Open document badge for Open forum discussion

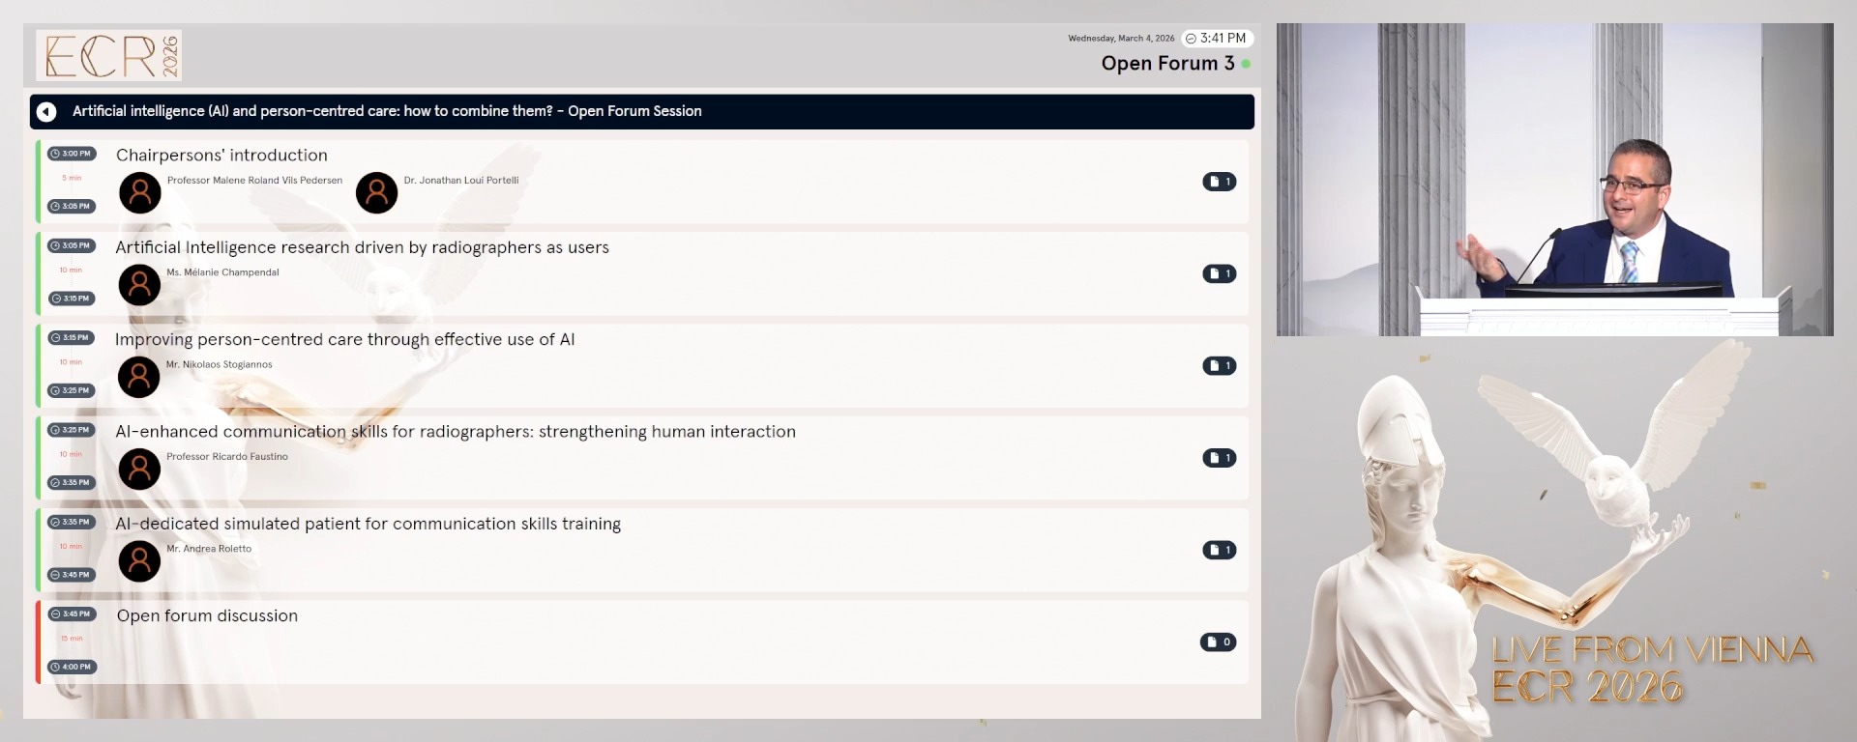(1219, 642)
